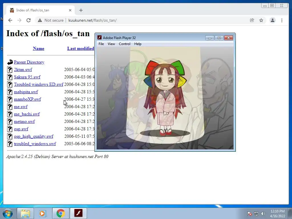Select the Index of /flash/os_tan tab
The height and width of the screenshot is (219, 292).
(x=40, y=10)
